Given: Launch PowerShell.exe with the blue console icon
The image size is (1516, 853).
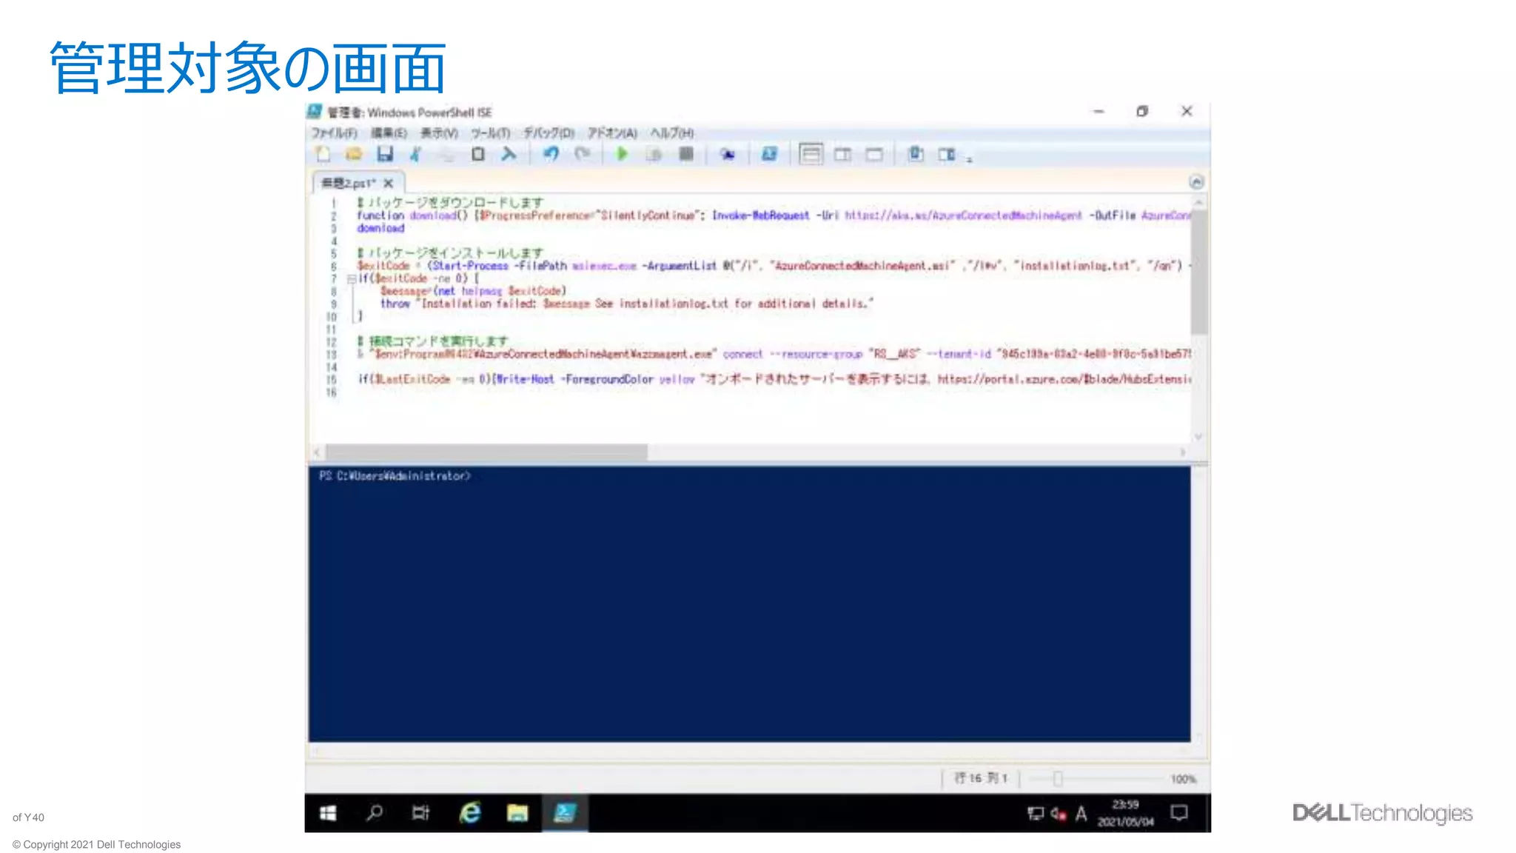Looking at the screenshot, I should [x=769, y=154].
